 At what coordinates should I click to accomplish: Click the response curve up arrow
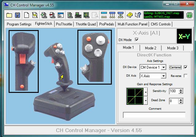click(146, 92)
